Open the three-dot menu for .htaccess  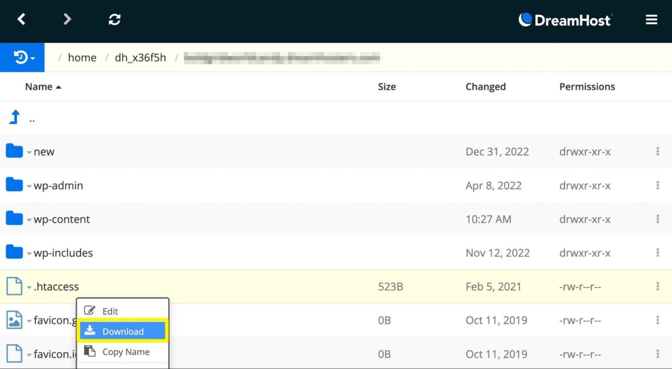point(658,286)
